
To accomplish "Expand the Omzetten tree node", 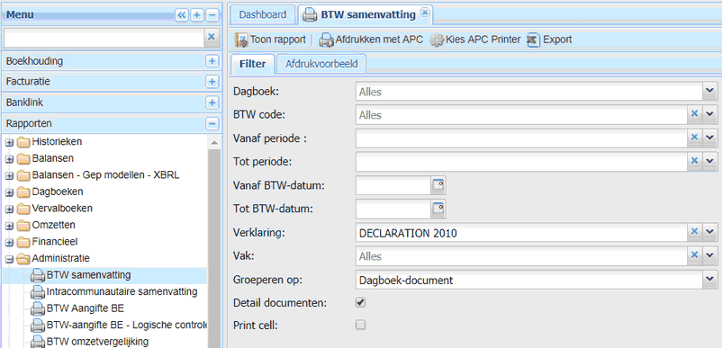I will 9,226.
